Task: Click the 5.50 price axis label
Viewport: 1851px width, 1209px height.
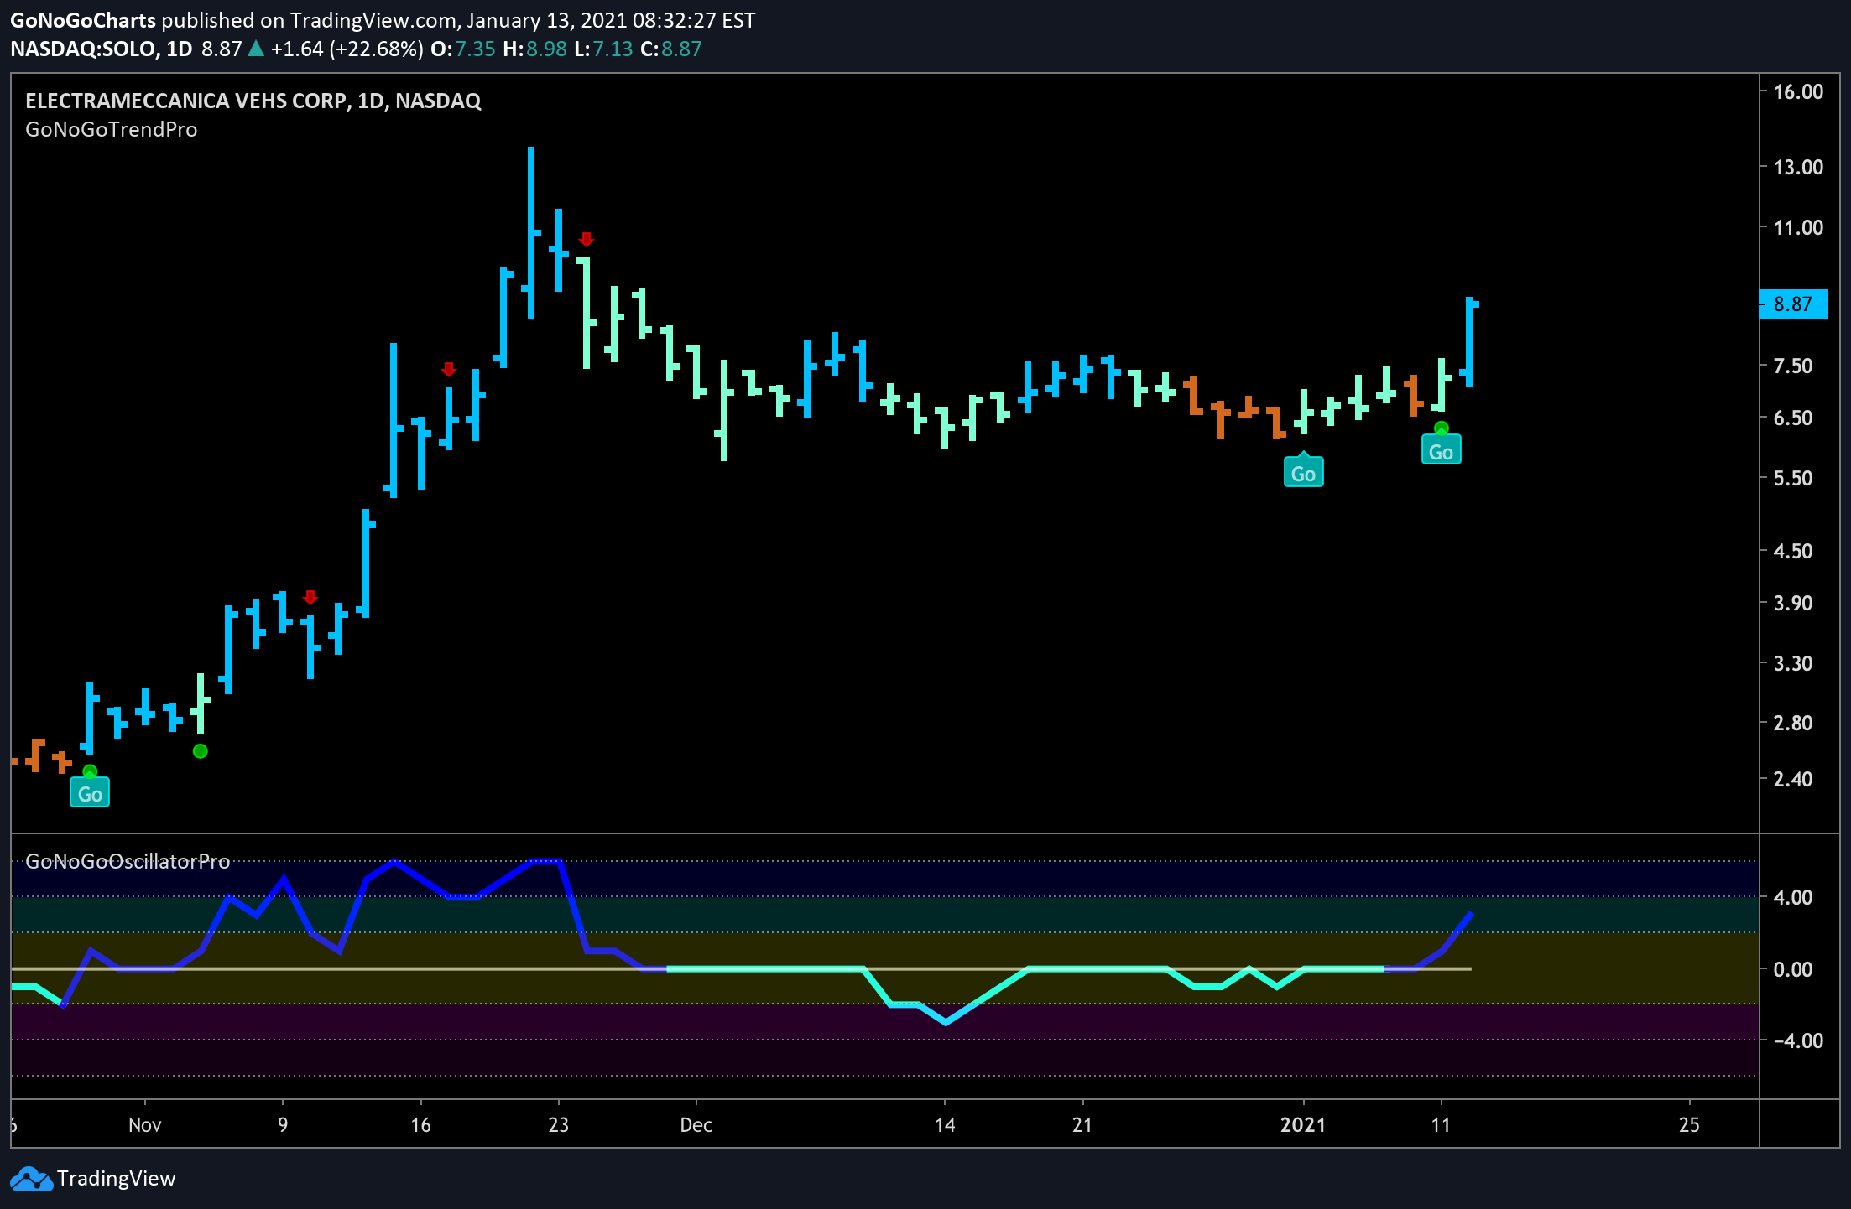Action: [1793, 478]
